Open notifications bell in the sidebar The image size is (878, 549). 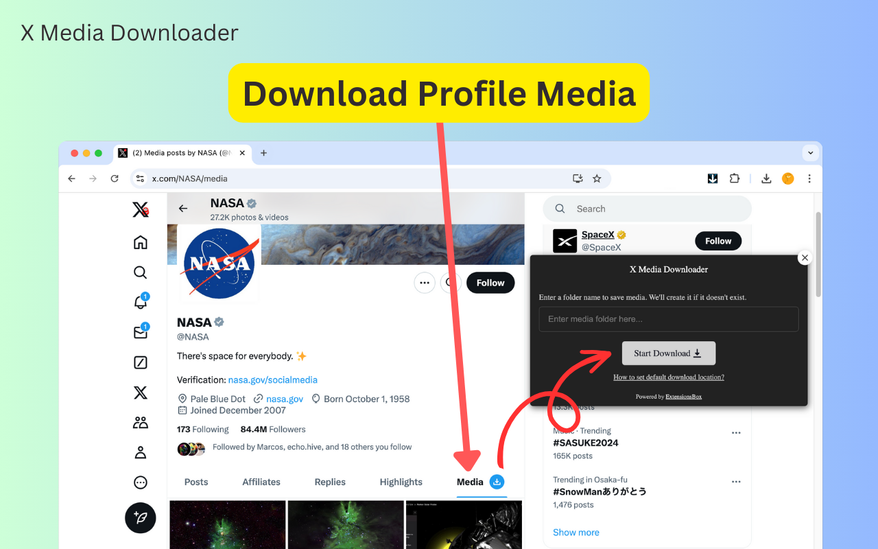coord(141,302)
